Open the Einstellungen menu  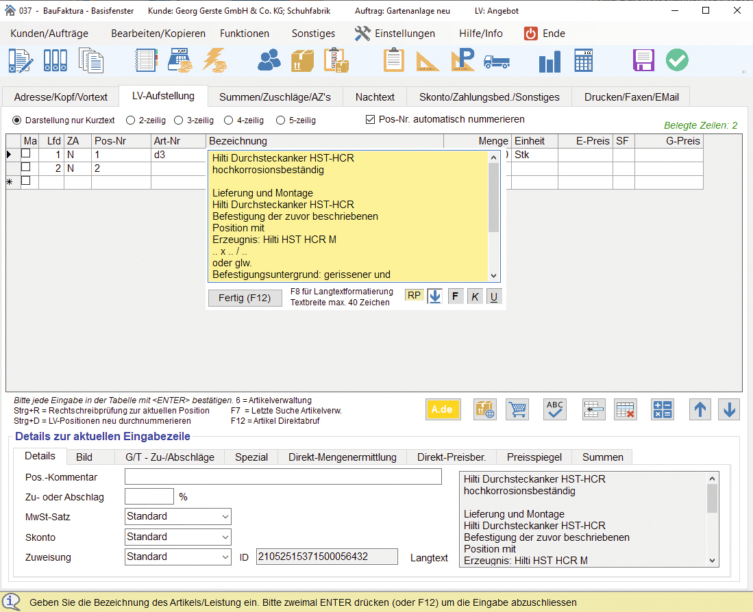(395, 34)
